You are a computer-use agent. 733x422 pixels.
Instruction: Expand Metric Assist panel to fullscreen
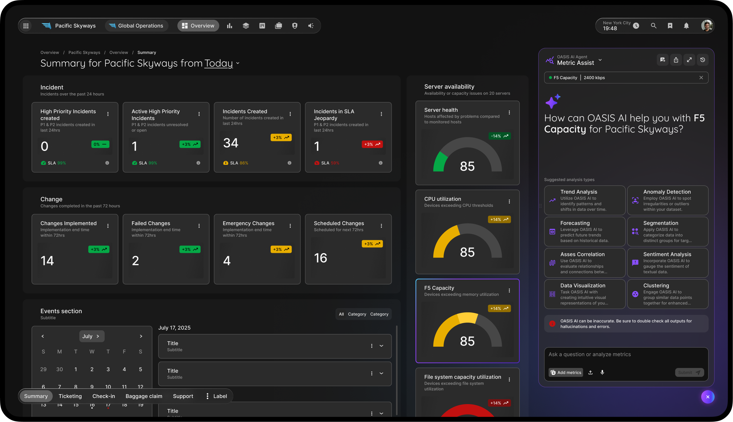[689, 60]
